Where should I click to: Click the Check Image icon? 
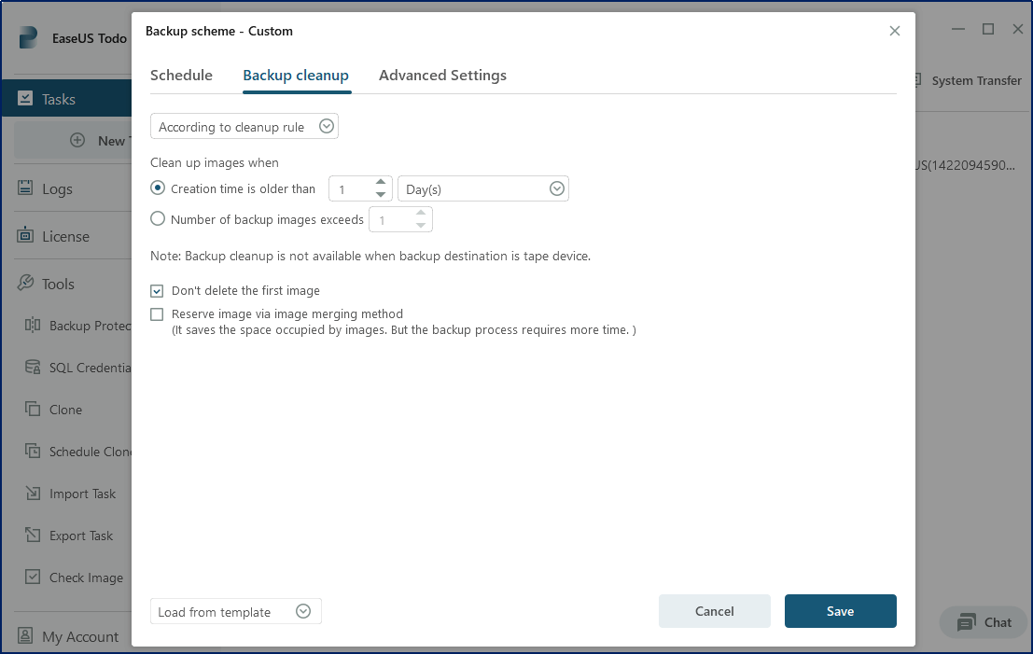point(33,577)
